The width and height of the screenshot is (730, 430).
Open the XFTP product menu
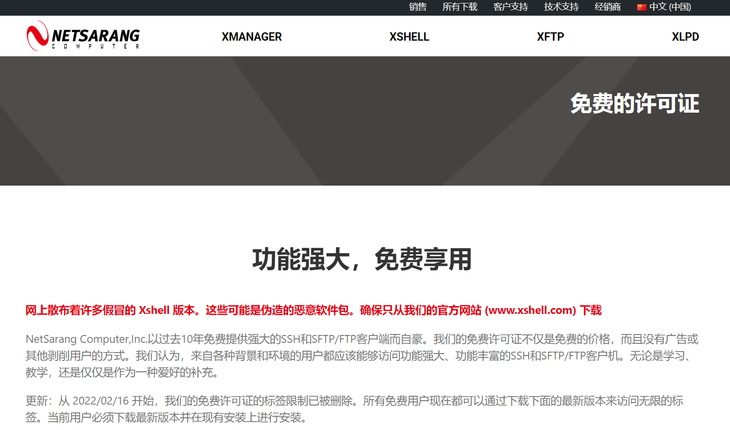click(x=550, y=37)
